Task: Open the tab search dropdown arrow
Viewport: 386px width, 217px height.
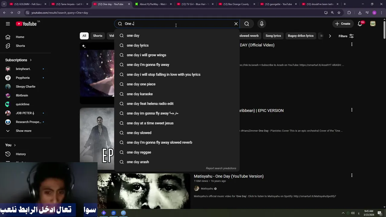Action: point(4,4)
